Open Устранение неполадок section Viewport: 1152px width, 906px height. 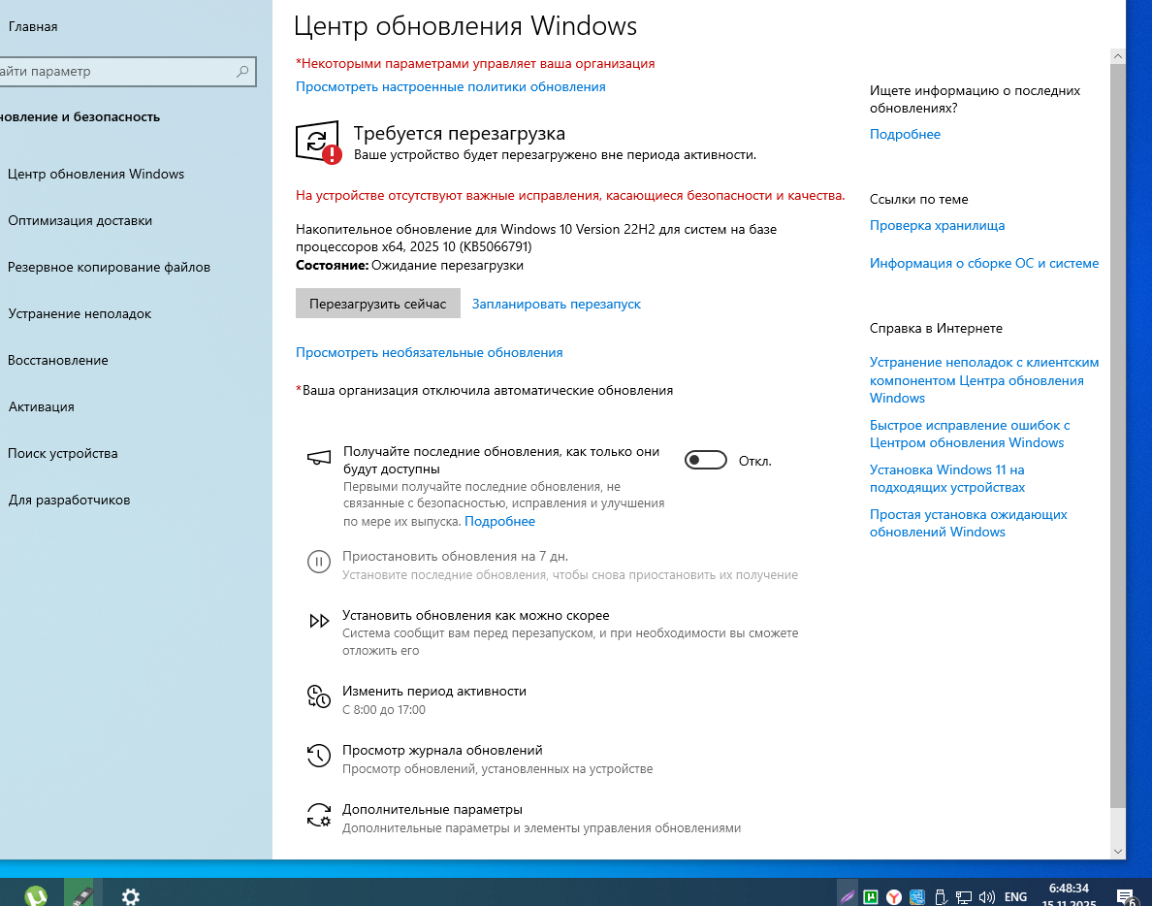[80, 313]
